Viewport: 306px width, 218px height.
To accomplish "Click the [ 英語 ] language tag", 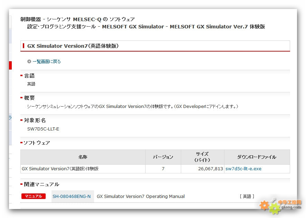I will (x=247, y=196).
